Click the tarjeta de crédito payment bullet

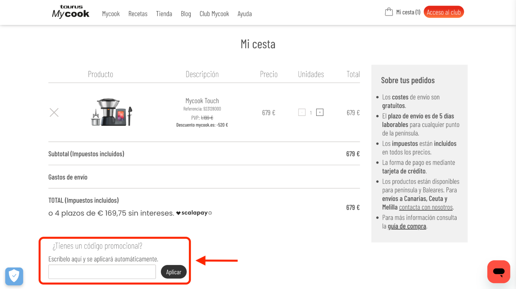tap(418, 167)
